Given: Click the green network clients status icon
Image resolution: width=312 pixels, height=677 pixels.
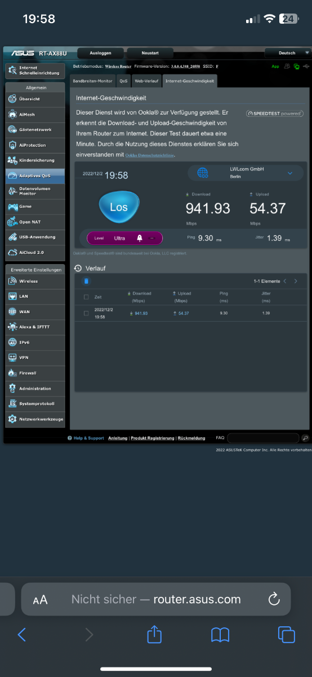Looking at the screenshot, I should coord(296,67).
